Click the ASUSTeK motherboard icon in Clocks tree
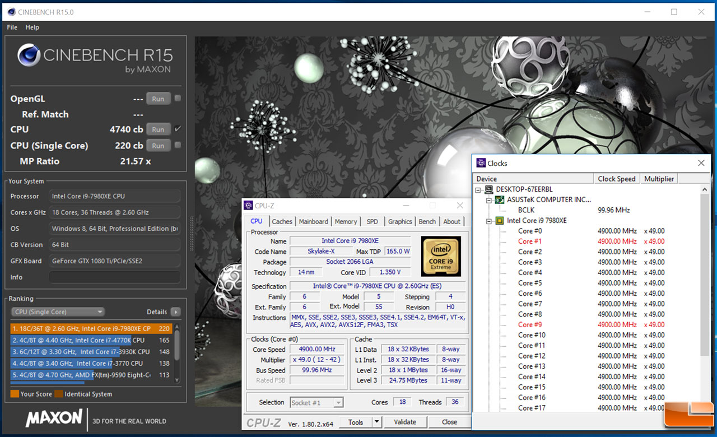The image size is (717, 437). coord(500,199)
